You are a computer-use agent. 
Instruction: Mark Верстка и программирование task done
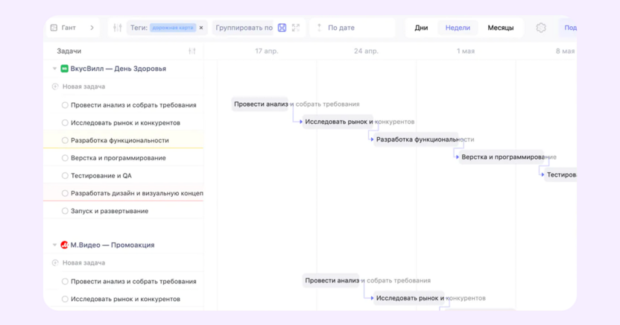(x=65, y=158)
